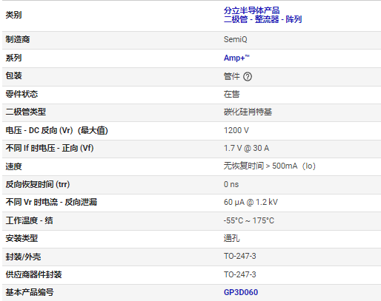
Task: Click the 0 ns recovery time value
Action: 231,184
